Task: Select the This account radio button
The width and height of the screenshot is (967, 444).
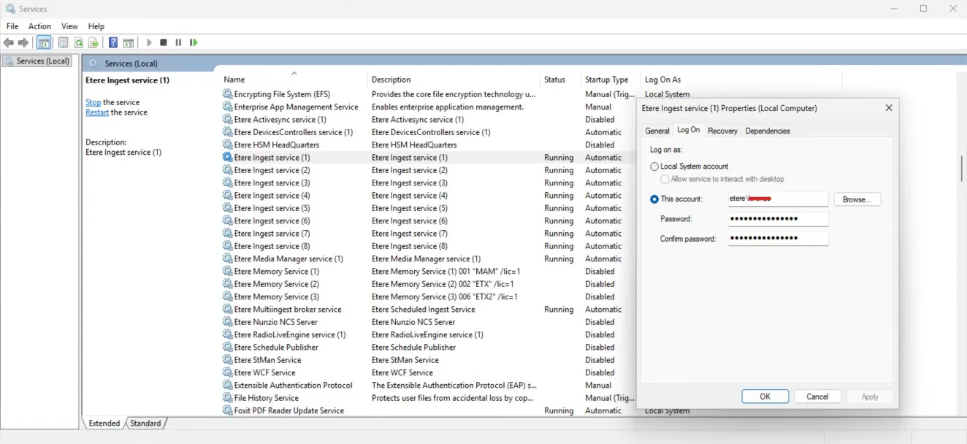Action: (654, 199)
